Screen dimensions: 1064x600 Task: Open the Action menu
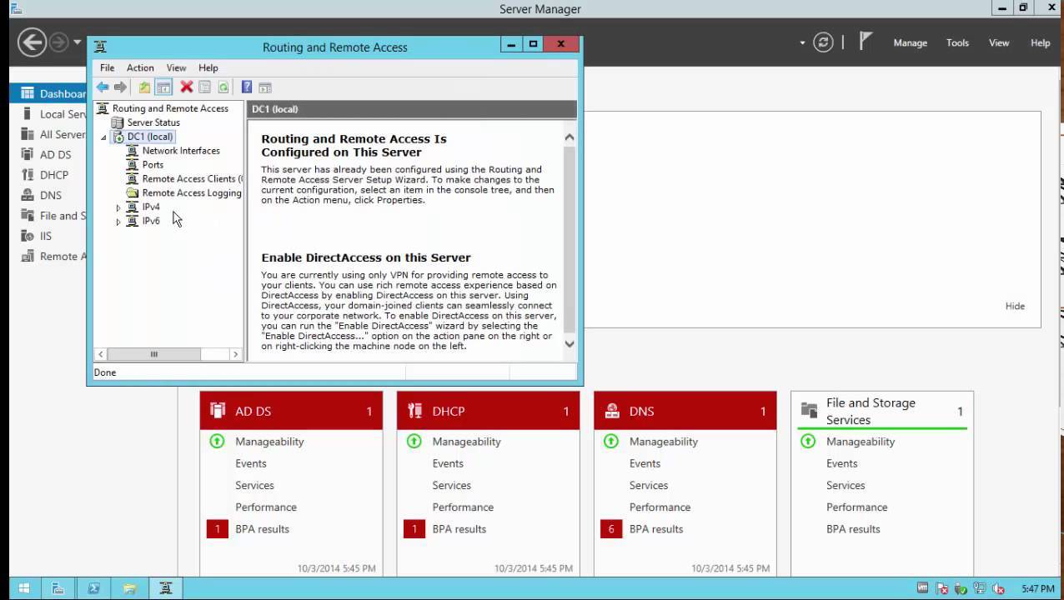point(140,67)
